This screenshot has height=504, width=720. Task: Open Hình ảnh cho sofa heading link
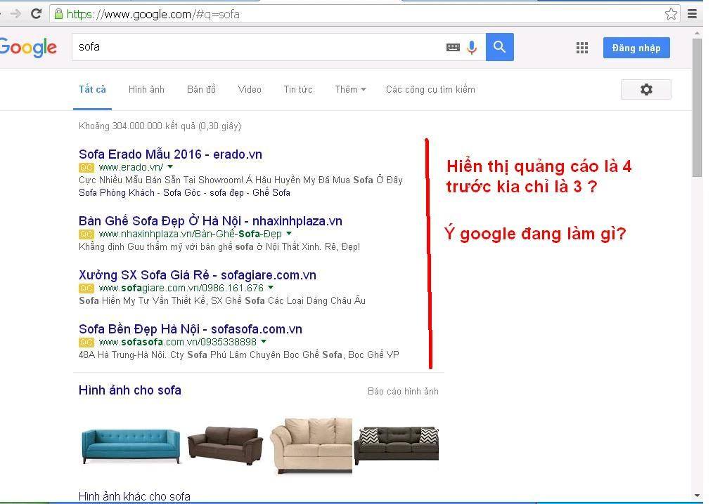pos(130,390)
